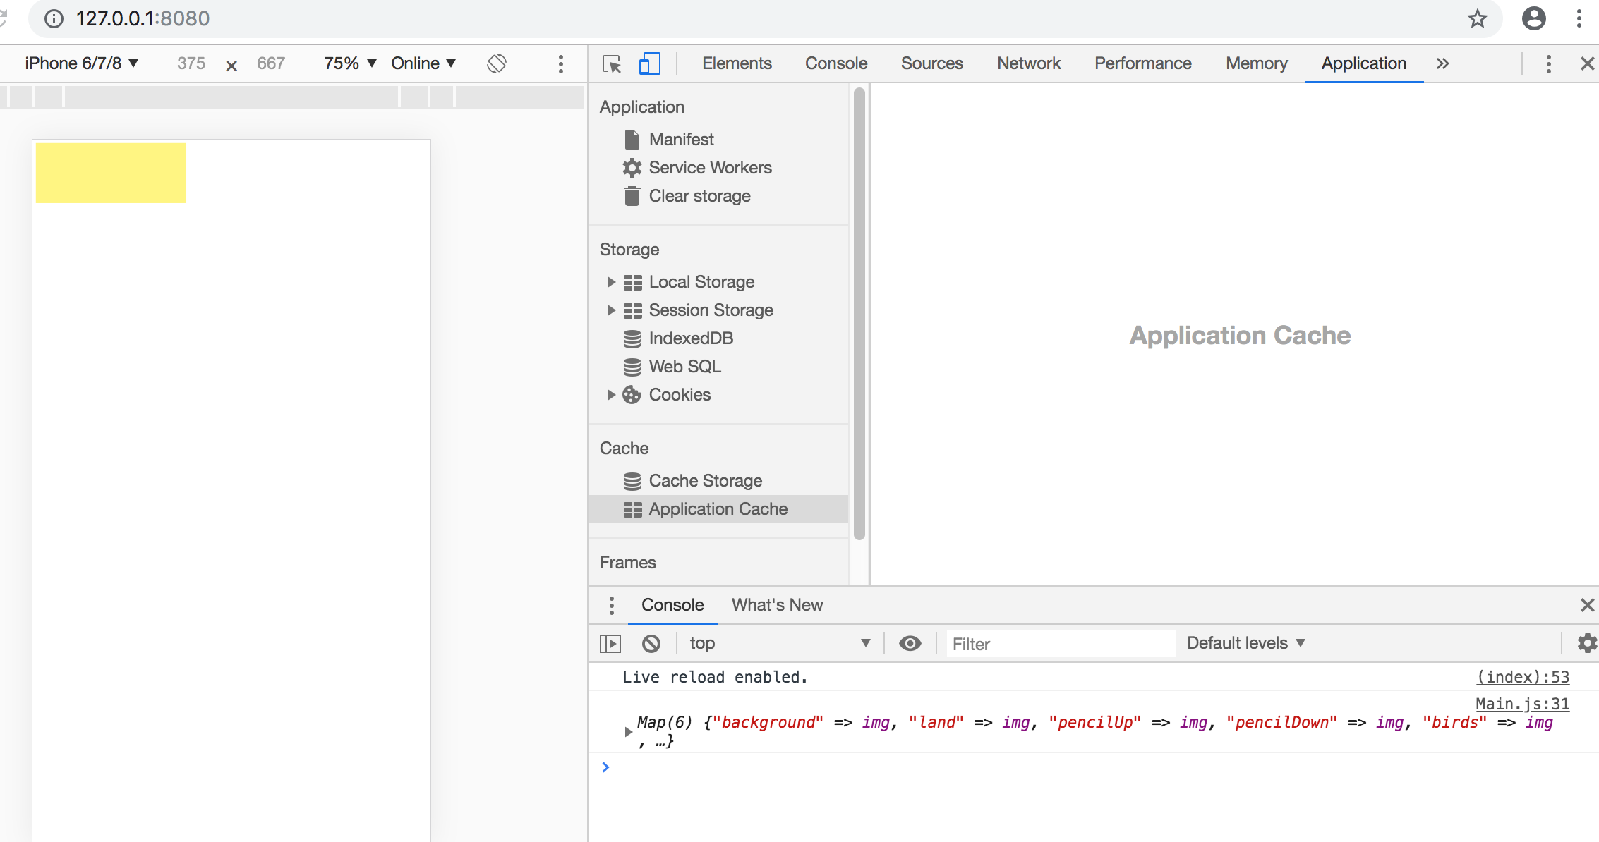The height and width of the screenshot is (842, 1599).
Task: Click the inspect element icon
Action: tap(611, 63)
